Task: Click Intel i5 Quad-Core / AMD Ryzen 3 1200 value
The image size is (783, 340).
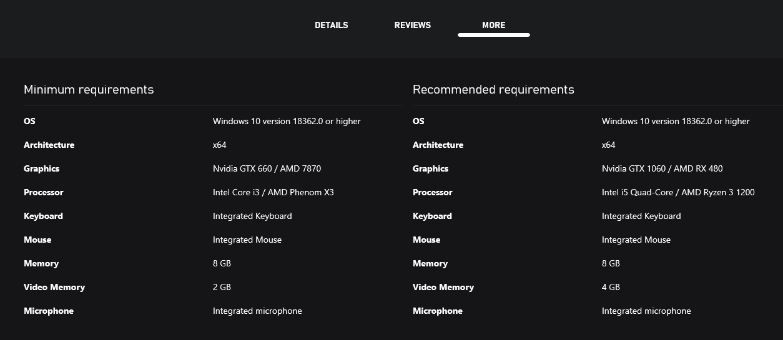Action: point(678,192)
